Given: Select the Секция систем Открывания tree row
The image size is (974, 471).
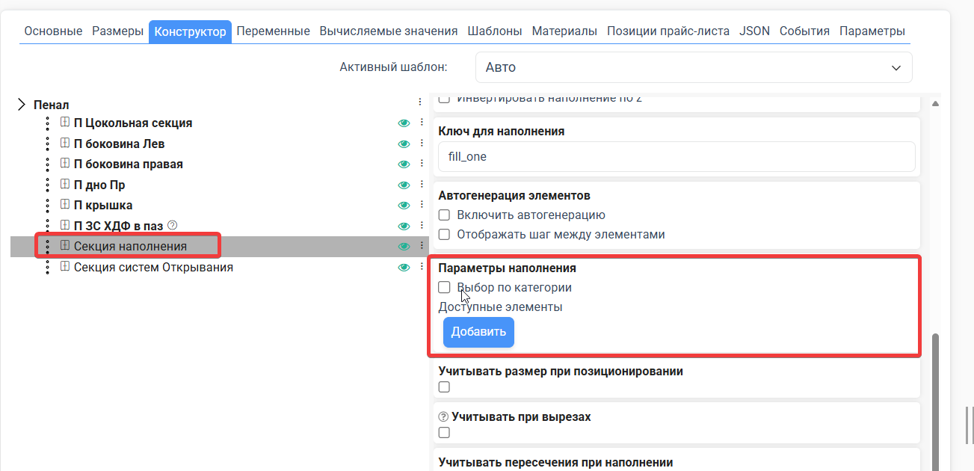Looking at the screenshot, I should (220, 267).
